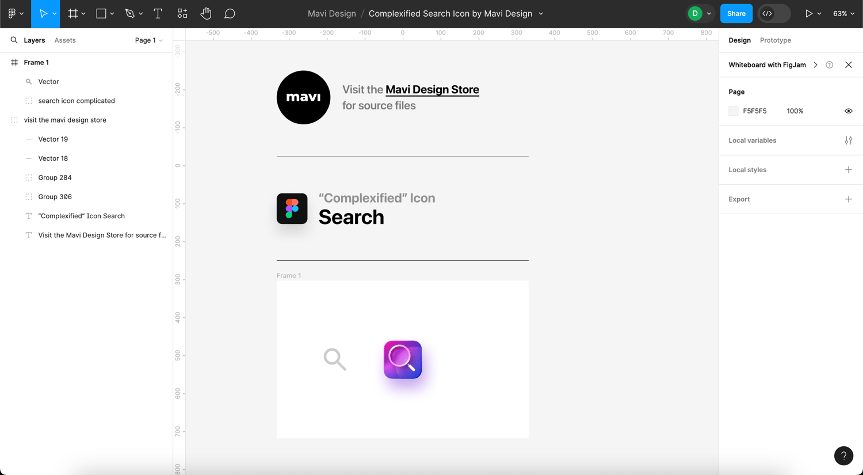This screenshot has height=475, width=863.
Task: Select the Move tool
Action: coord(43,13)
